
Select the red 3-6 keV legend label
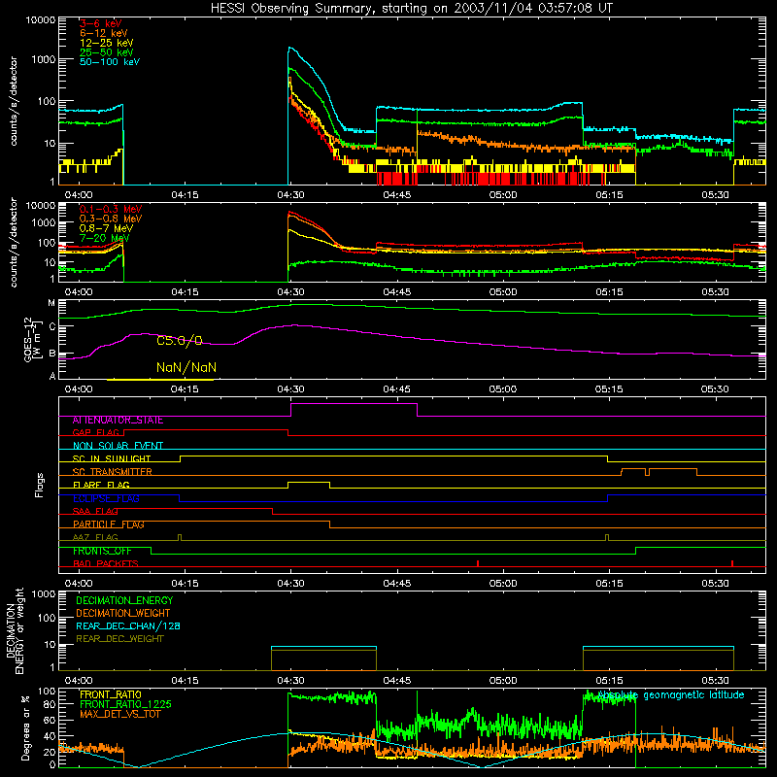(x=101, y=23)
